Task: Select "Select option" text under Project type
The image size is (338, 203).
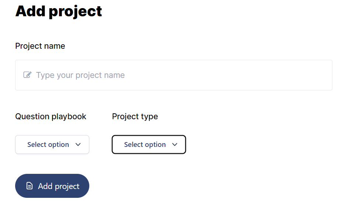Action: tap(145, 145)
